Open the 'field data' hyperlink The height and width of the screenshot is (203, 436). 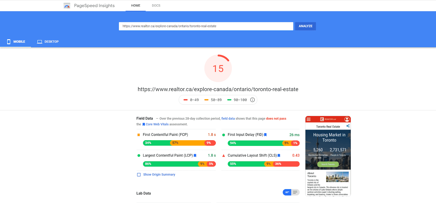pos(228,118)
